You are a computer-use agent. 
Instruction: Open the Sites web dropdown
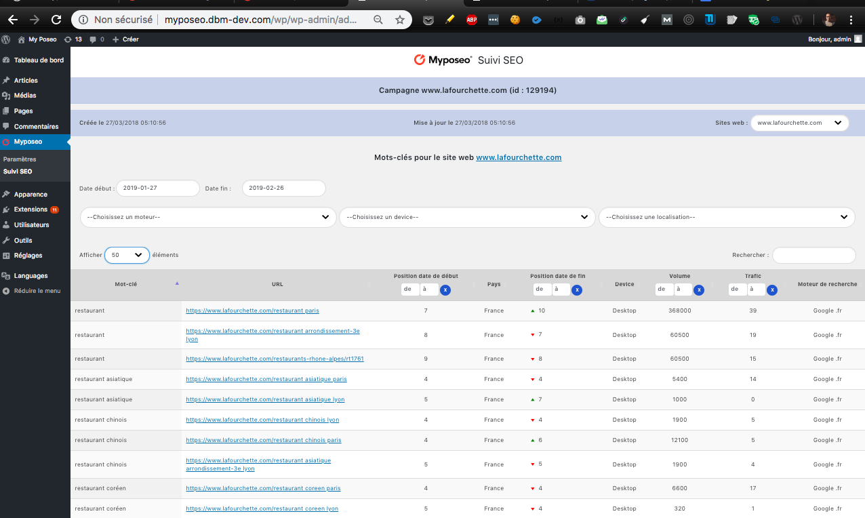point(799,123)
